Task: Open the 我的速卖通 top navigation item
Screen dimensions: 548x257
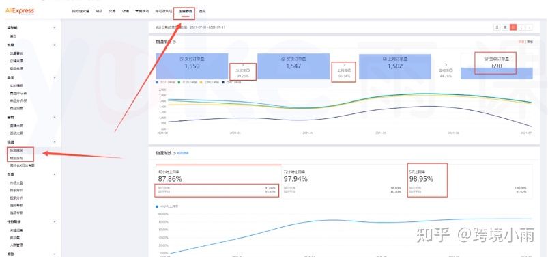Action: point(81,11)
